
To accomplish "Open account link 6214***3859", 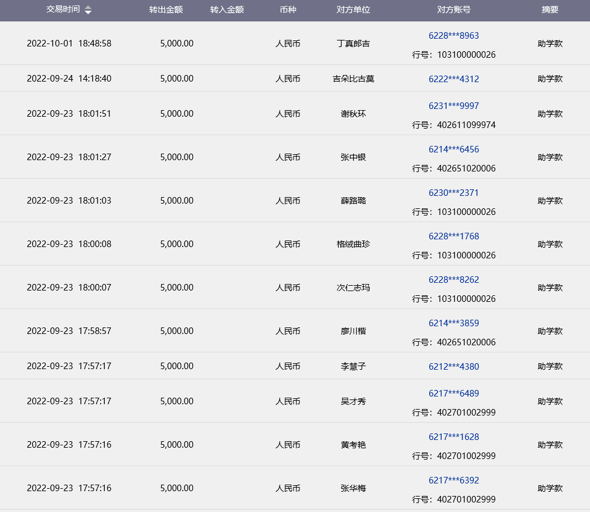I will click(454, 323).
